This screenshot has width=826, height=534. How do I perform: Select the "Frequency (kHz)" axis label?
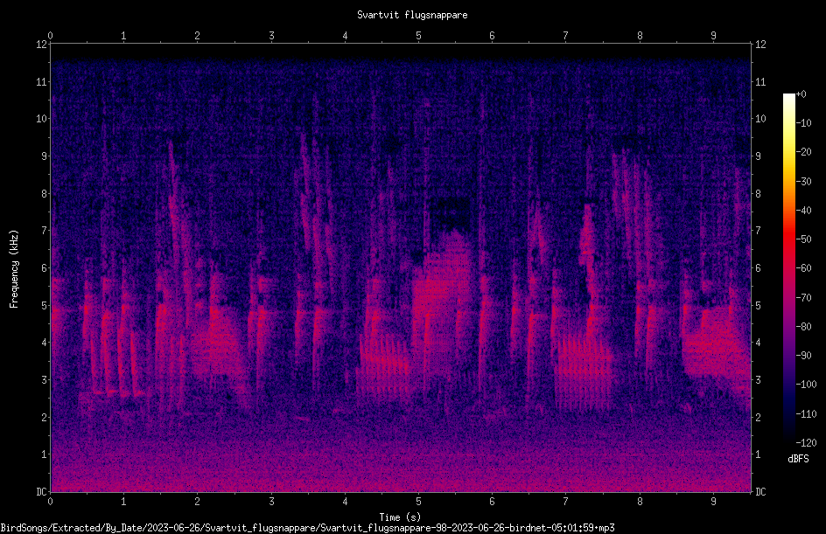tap(14, 269)
